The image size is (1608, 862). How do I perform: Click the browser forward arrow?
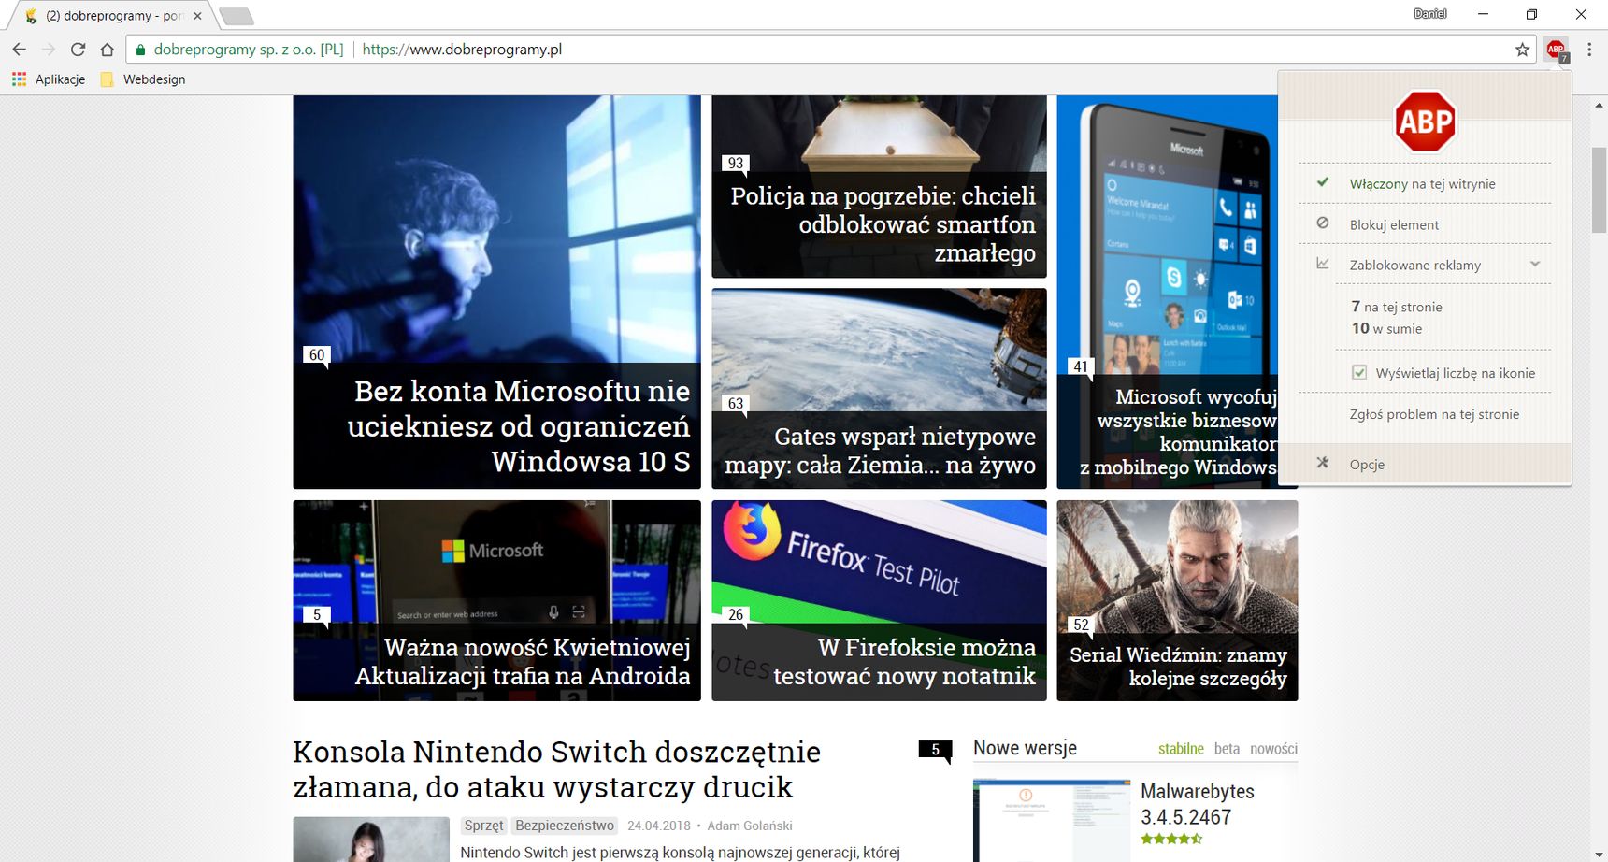(x=49, y=50)
